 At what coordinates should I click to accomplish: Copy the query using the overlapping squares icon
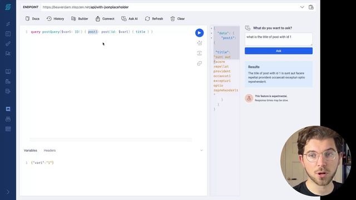(x=199, y=63)
